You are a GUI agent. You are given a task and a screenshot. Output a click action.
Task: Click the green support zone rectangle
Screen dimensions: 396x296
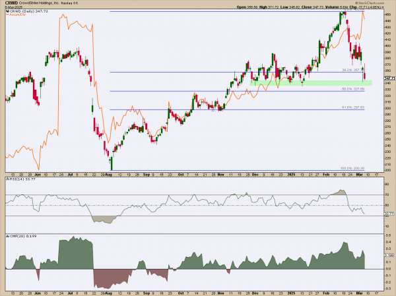click(311, 83)
